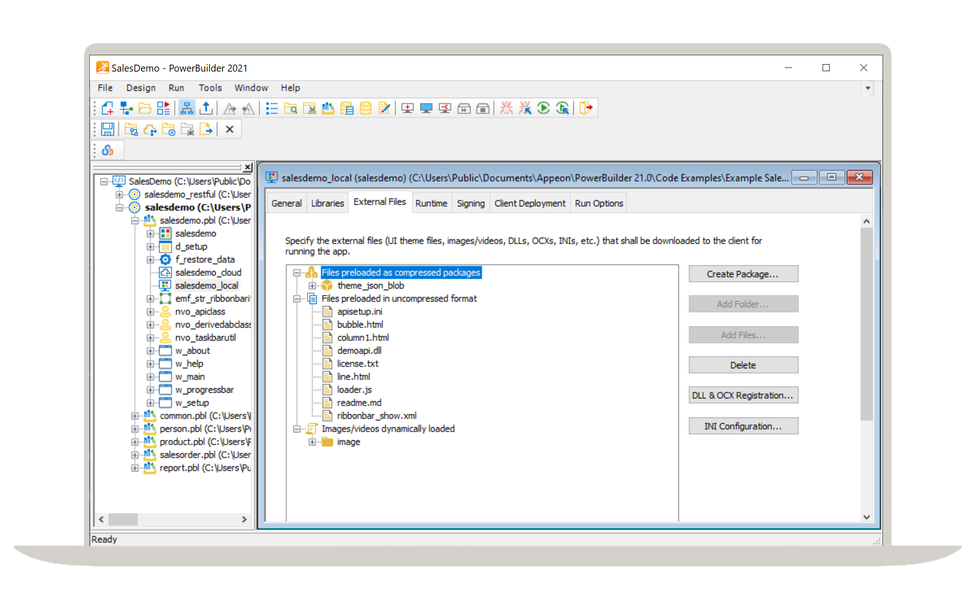
Task: Click the Database painter cylinder icon
Action: coord(366,108)
